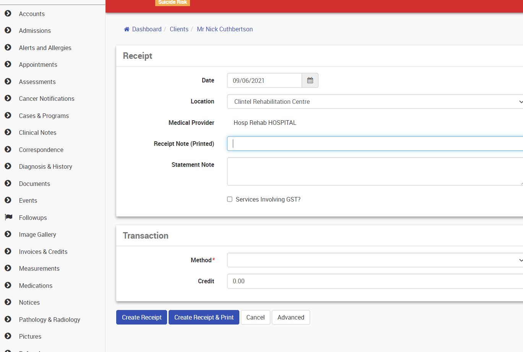Click the arrow icon beside Accounts
Image resolution: width=523 pixels, height=352 pixels.
(8, 13)
